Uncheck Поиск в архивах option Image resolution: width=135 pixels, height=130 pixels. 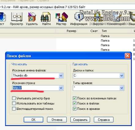(x=75, y=109)
